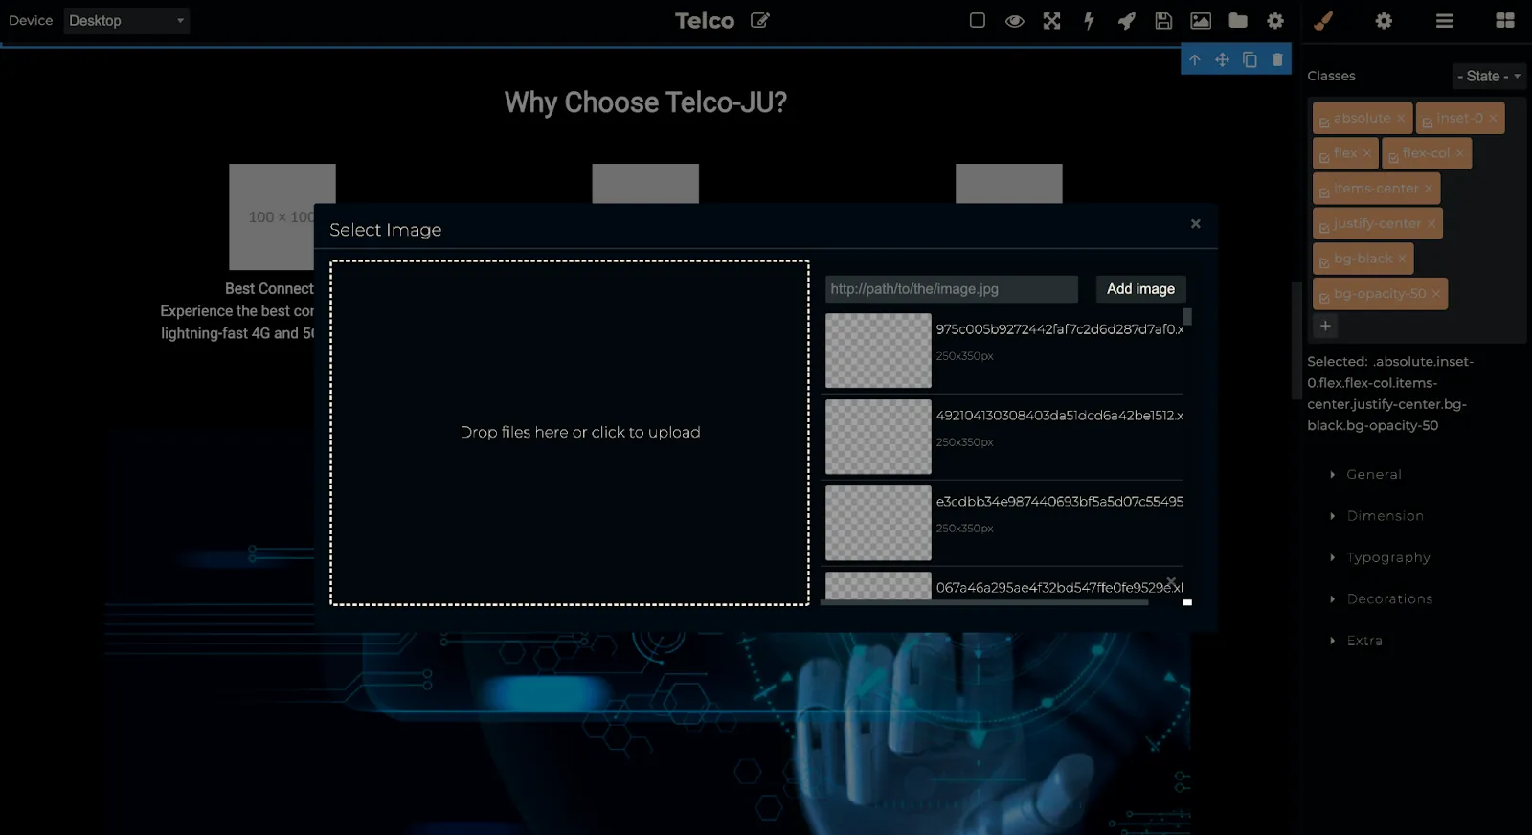Click the gear icon next to folder icon
The width and height of the screenshot is (1532, 835).
tap(1275, 20)
